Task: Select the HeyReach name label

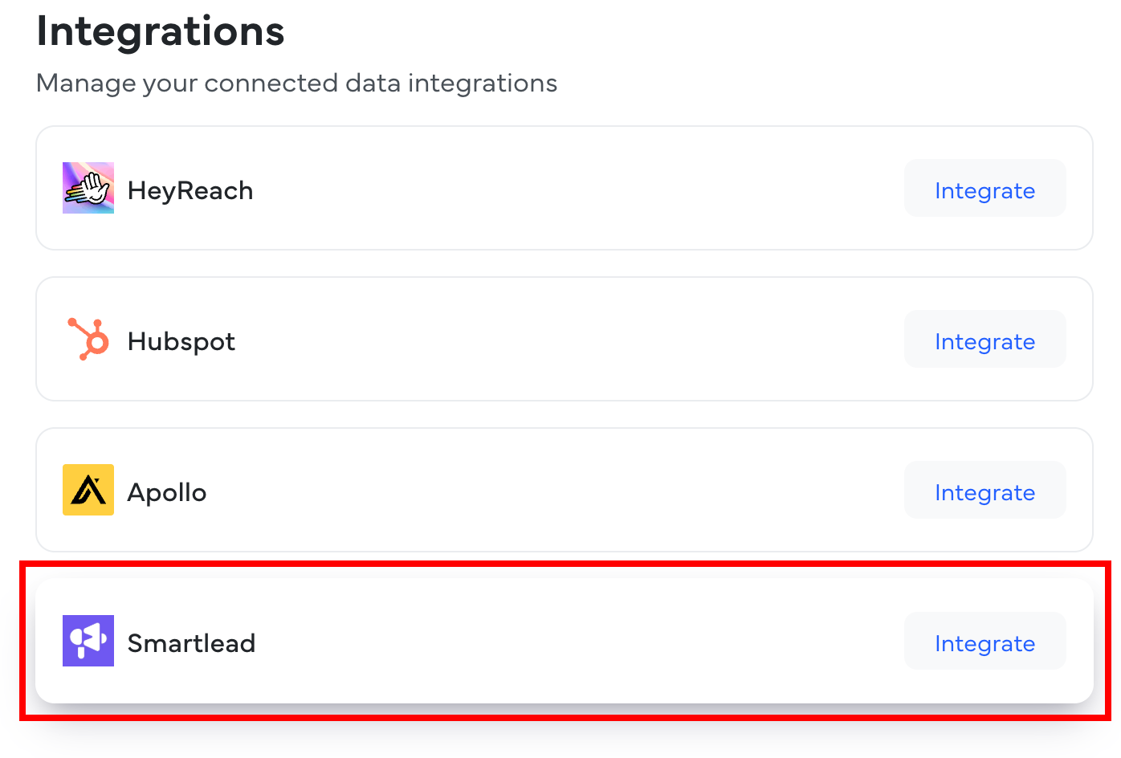Action: [190, 191]
